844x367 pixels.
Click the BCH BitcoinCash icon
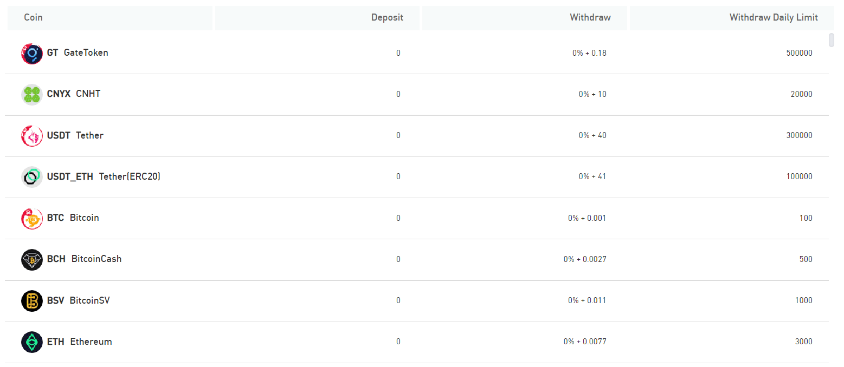pyautogui.click(x=32, y=259)
